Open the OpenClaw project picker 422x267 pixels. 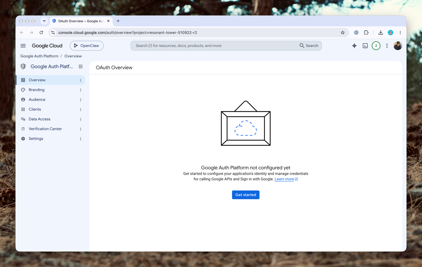click(x=87, y=46)
